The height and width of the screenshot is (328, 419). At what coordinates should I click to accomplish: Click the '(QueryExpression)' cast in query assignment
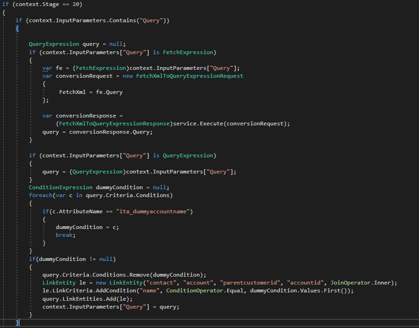click(x=97, y=172)
